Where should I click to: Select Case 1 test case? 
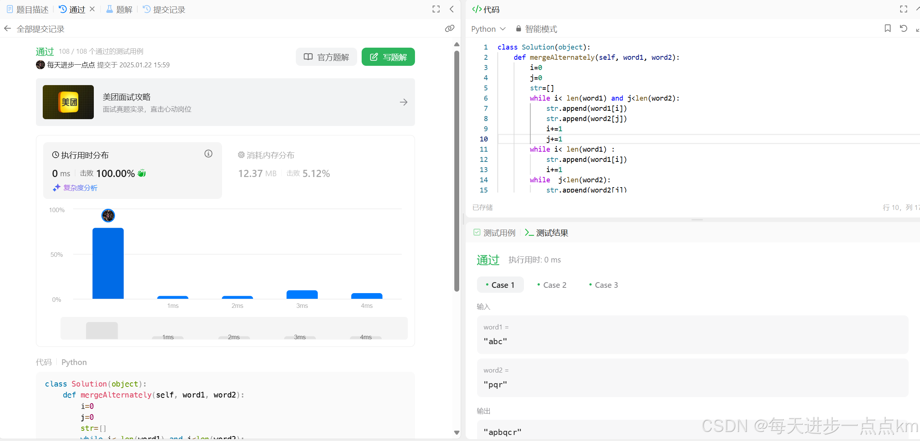500,285
